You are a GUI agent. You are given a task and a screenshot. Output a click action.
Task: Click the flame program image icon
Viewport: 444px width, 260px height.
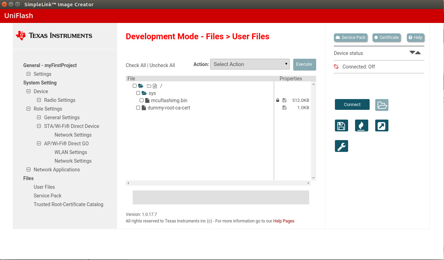pyautogui.click(x=361, y=125)
